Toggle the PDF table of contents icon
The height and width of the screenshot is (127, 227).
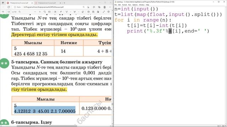[x=3, y=12]
